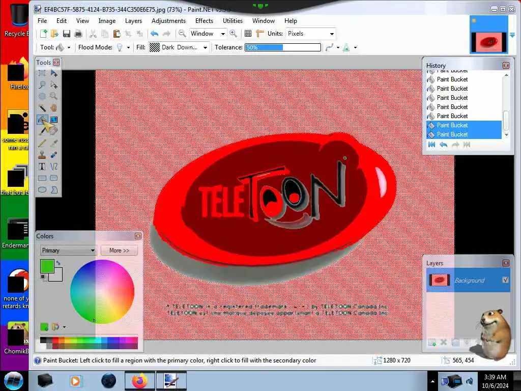Screen dimensions: 521x391
Task: Select the Pencil tool
Action: 42,143
